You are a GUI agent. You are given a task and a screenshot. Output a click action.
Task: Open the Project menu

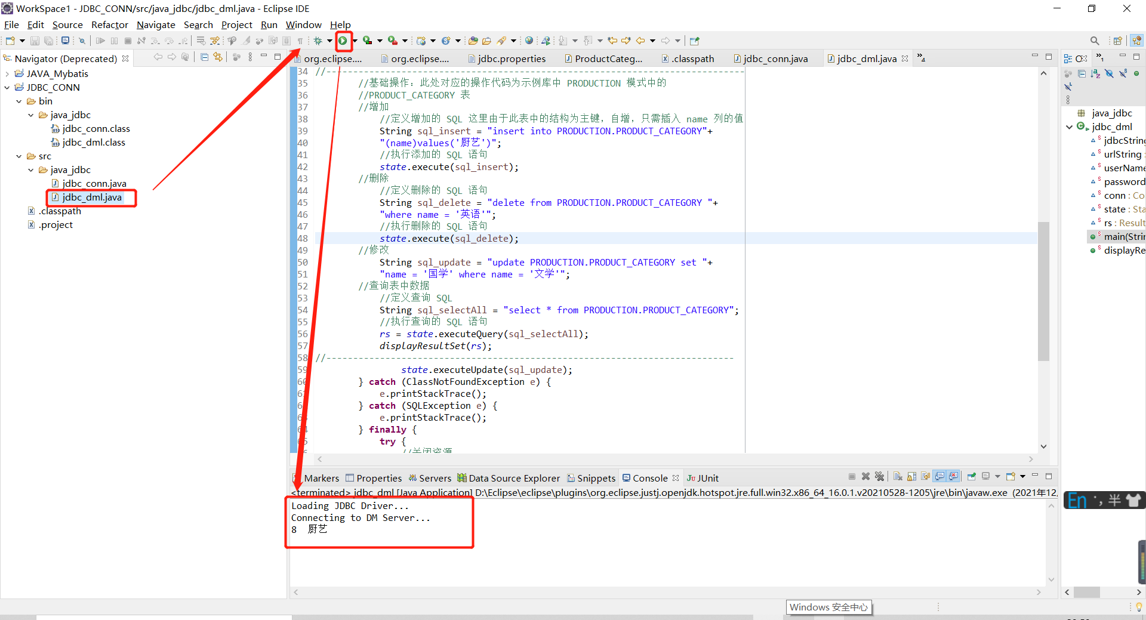point(237,24)
